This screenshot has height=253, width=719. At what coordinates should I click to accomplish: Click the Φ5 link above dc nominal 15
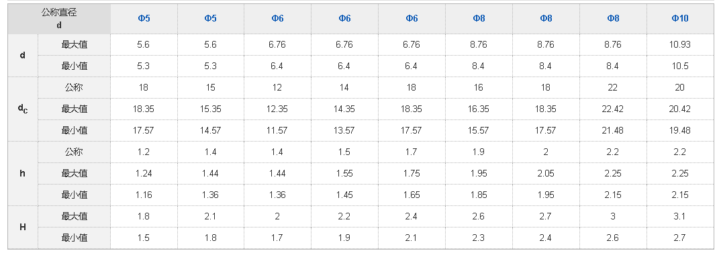(211, 18)
